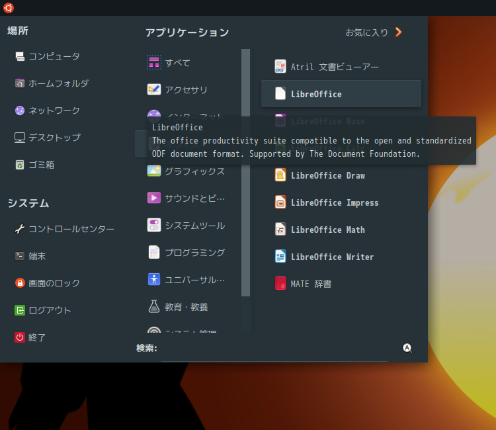Select システムツール category icon
The image size is (496, 430).
[154, 226]
